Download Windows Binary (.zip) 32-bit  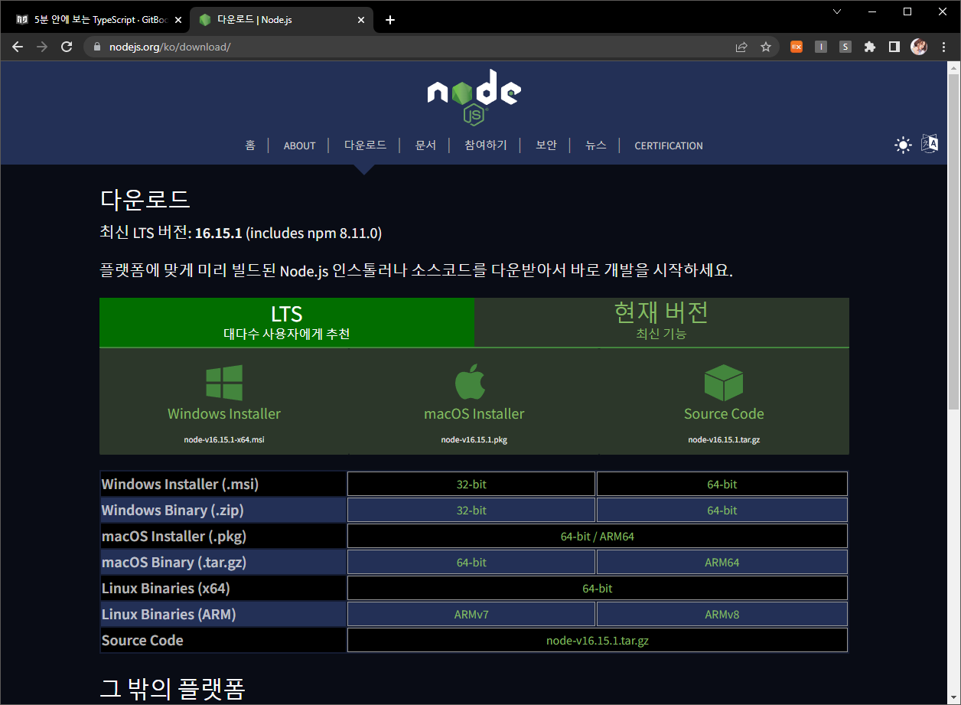pos(471,511)
